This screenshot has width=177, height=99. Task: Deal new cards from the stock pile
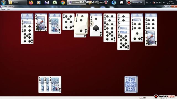[131, 84]
